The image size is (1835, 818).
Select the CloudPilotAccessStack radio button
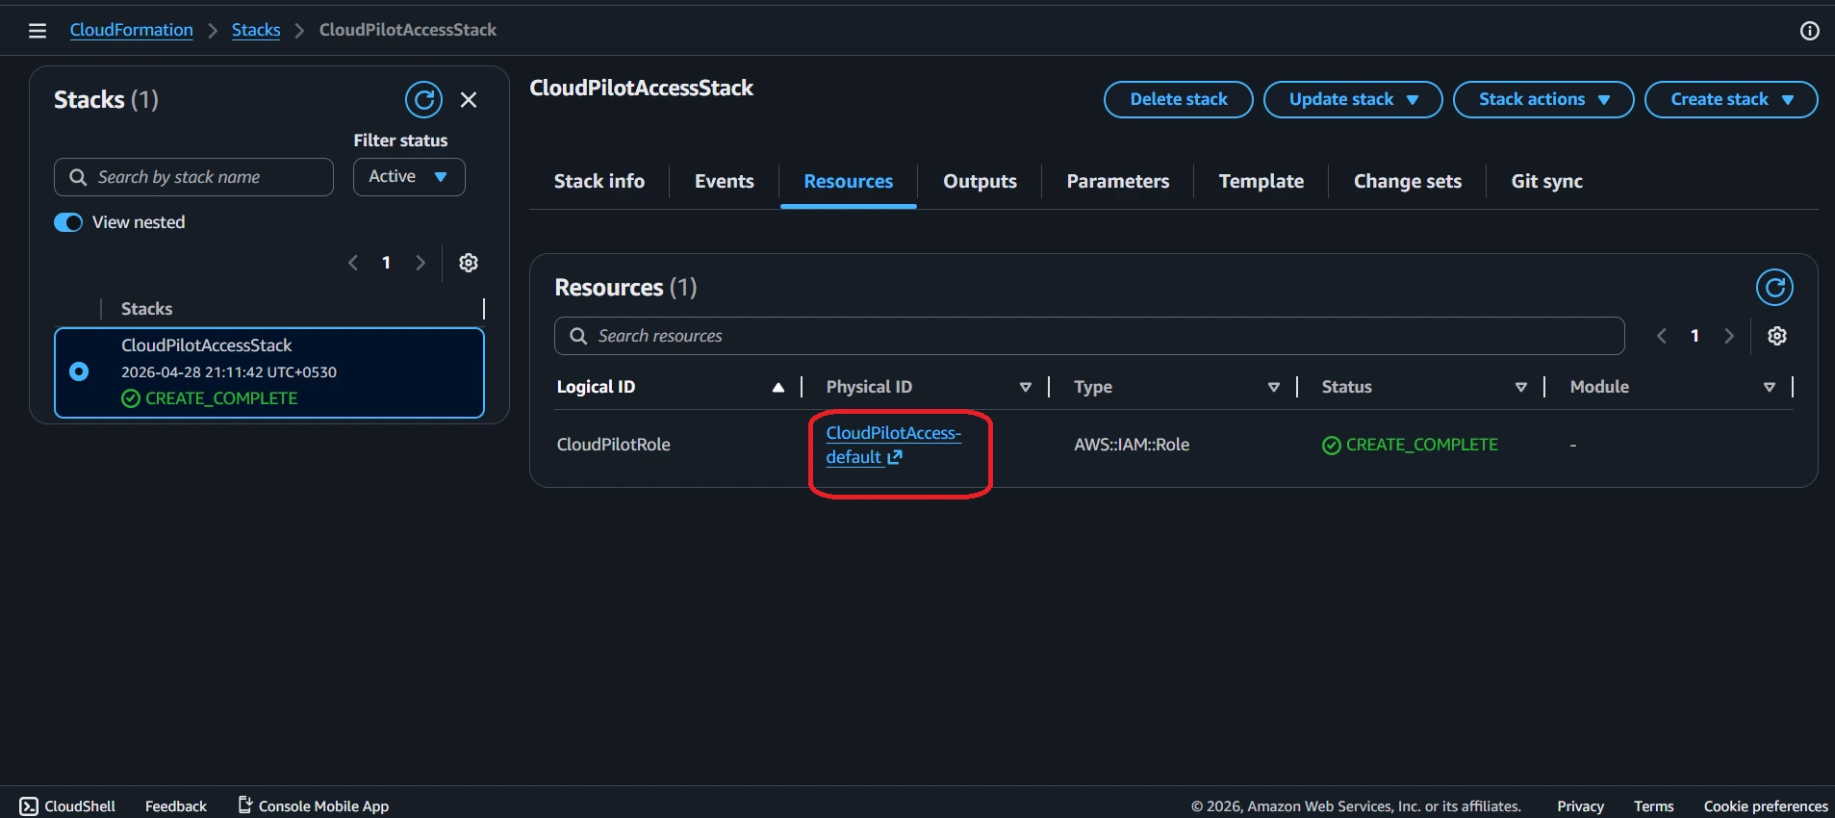pos(79,371)
